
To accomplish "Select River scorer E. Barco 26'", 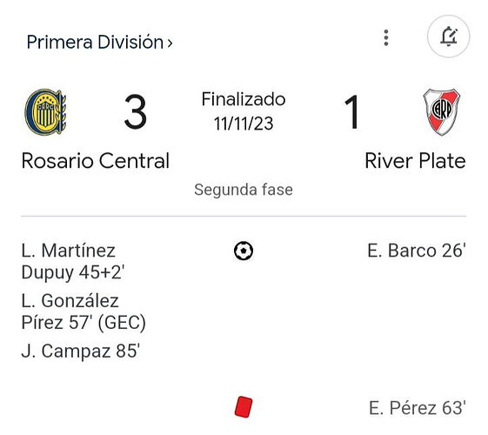I will tap(417, 251).
